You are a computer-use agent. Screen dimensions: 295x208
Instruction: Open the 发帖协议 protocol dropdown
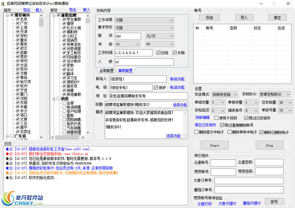tap(274, 94)
